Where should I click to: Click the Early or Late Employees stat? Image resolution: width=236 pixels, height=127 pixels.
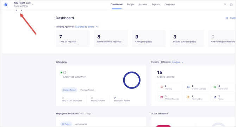[x=72, y=99]
